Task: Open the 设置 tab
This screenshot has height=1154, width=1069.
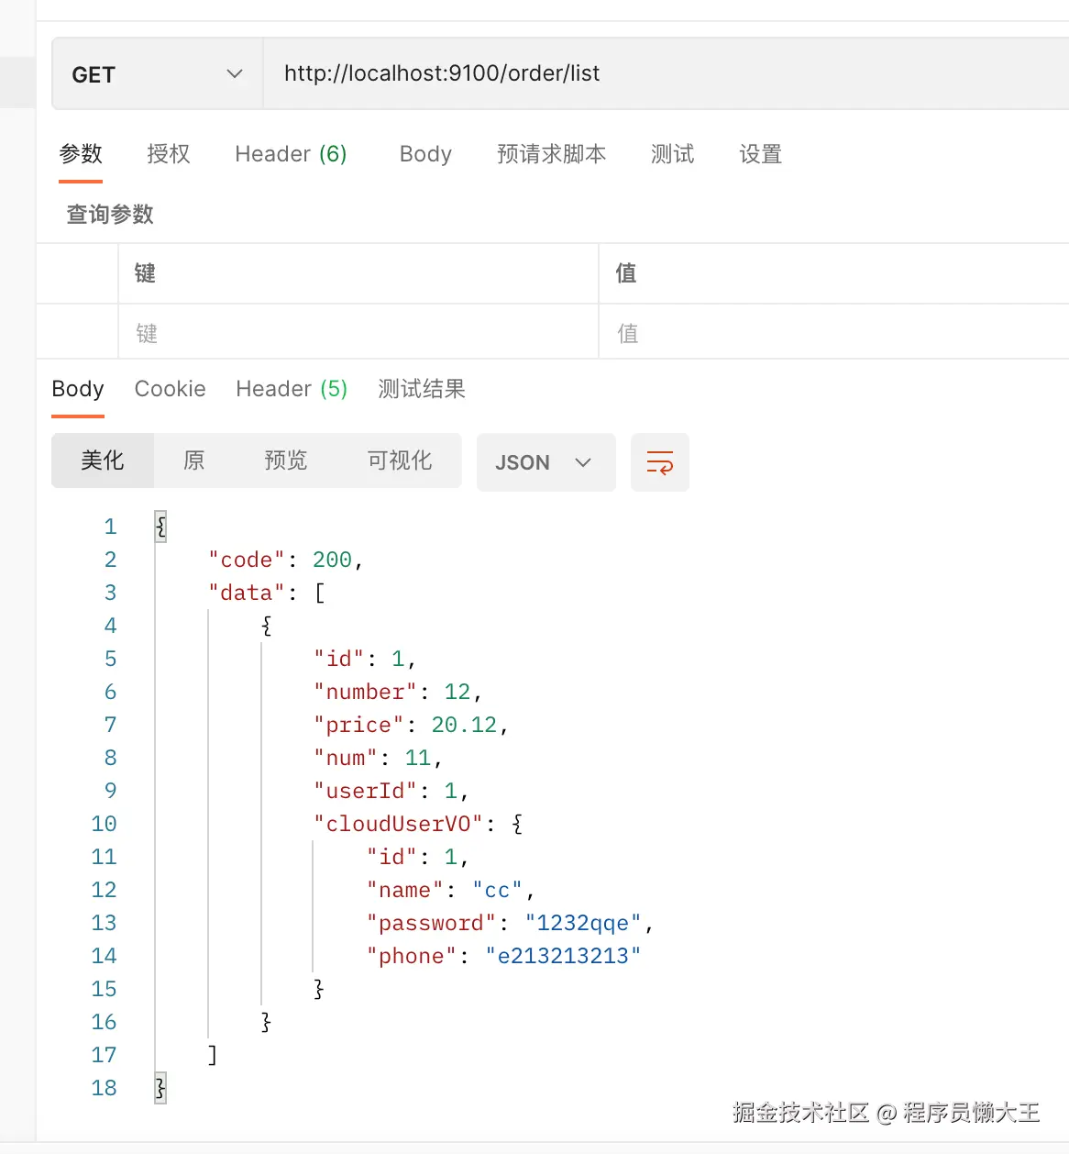Action: click(761, 154)
